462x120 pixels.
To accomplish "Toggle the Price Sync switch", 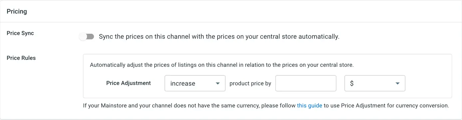I will pos(87,37).
